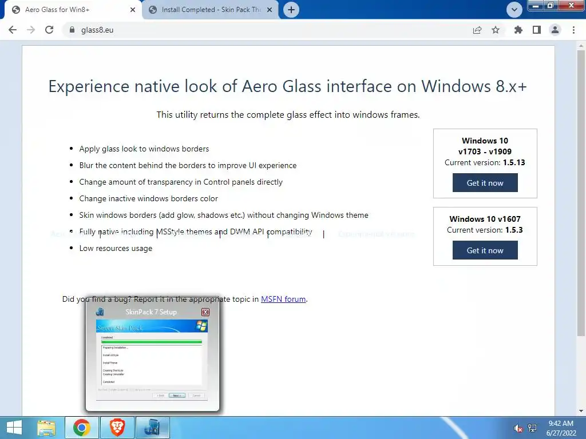
Task: Minimize the Chrome browser window
Action: tap(536, 5)
